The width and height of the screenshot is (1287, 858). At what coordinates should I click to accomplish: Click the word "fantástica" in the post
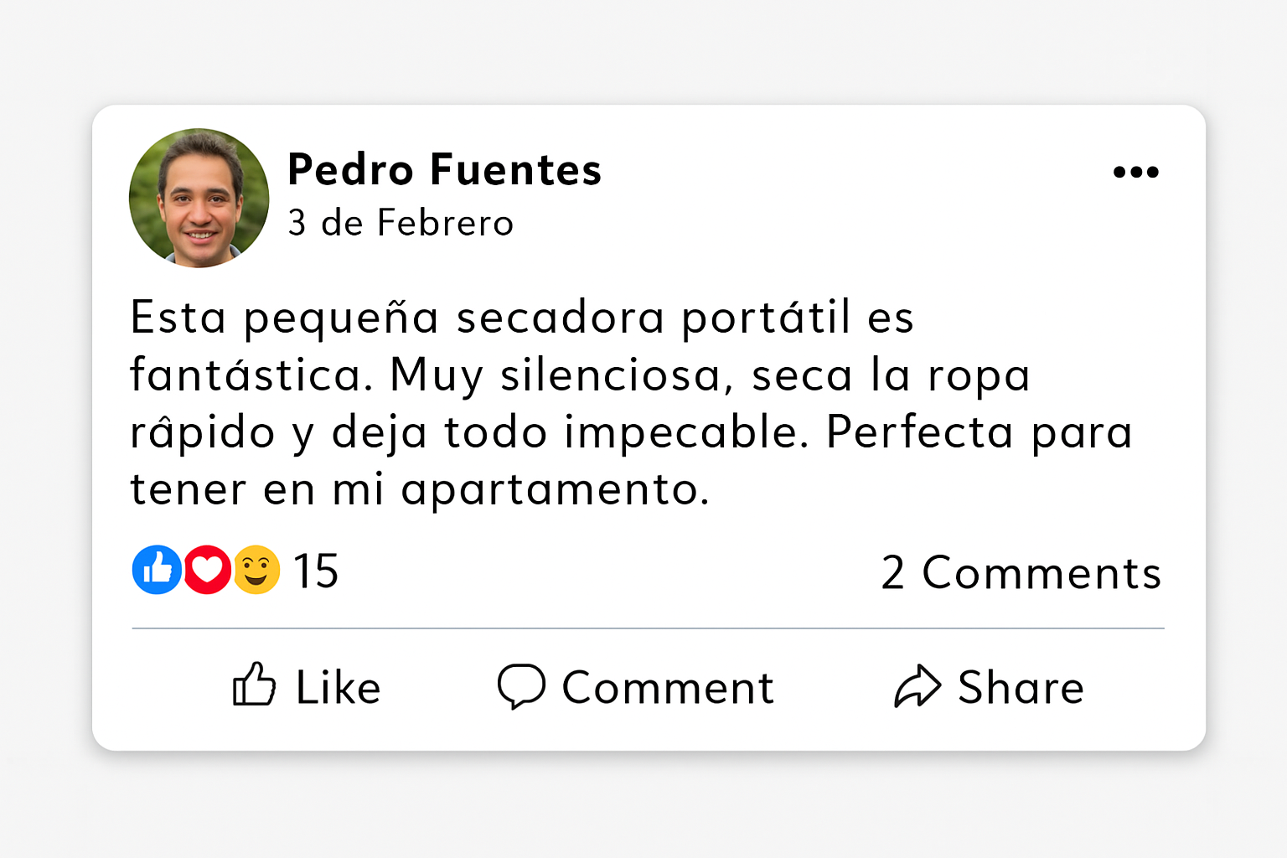tap(251, 375)
